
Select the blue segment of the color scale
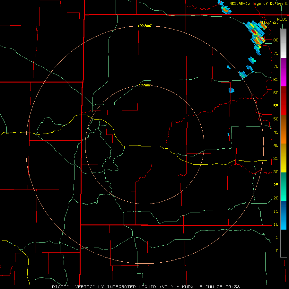284,215
